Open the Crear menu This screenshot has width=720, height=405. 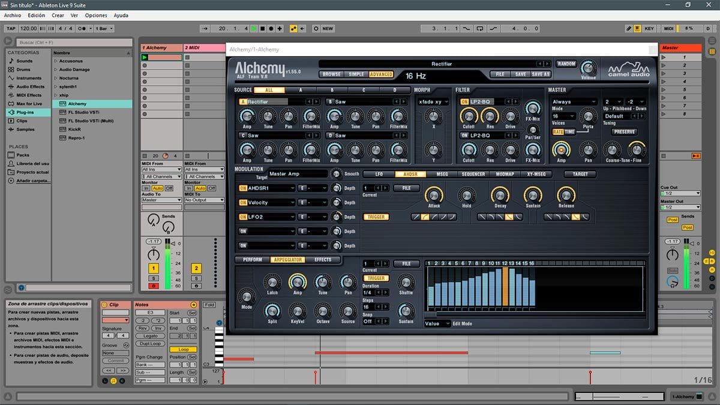pos(58,15)
